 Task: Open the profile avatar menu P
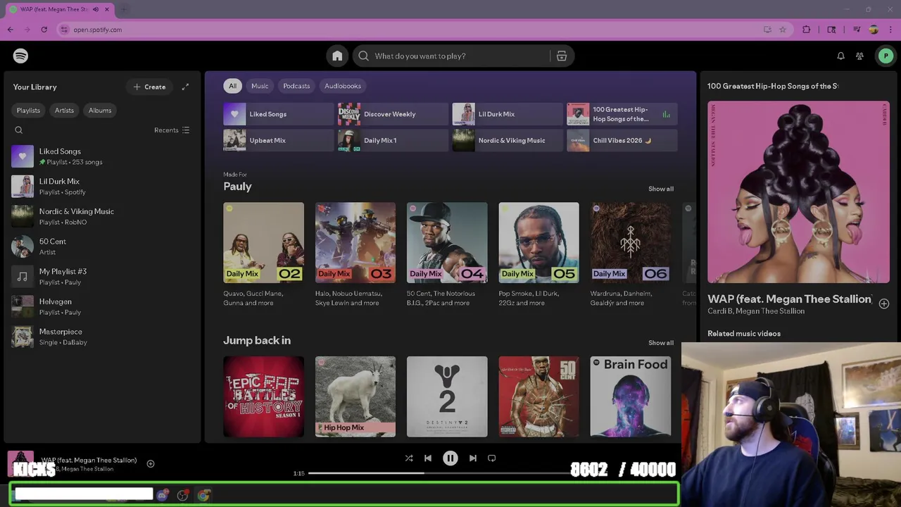tap(886, 56)
